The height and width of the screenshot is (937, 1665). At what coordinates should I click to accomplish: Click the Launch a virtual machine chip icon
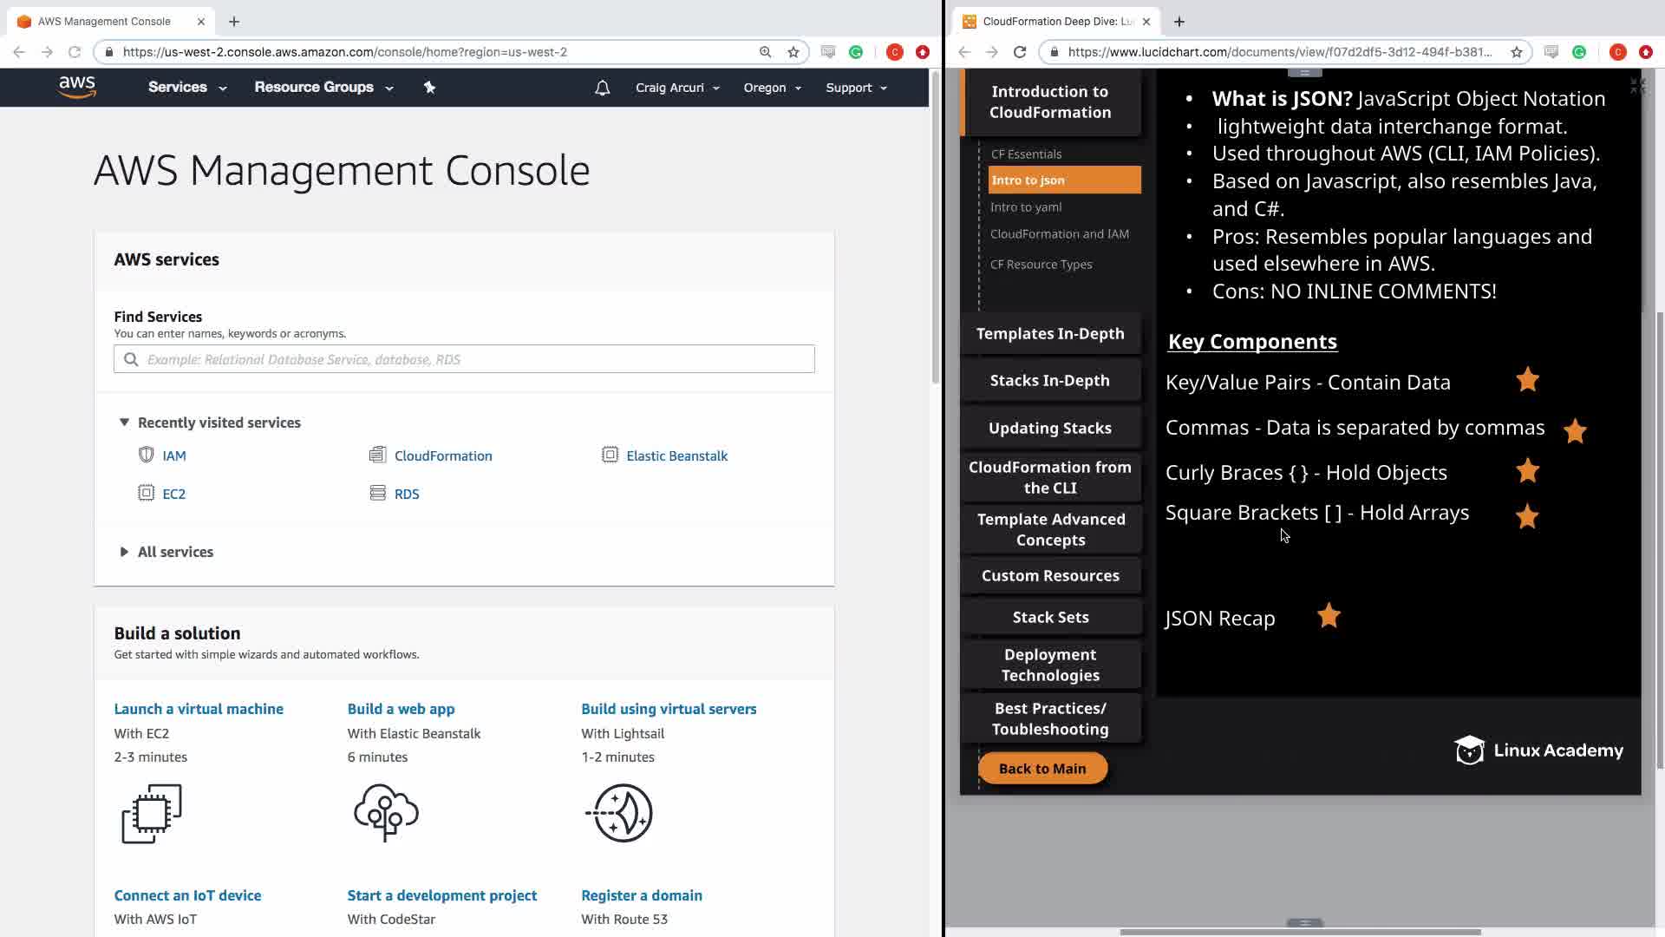coord(152,813)
